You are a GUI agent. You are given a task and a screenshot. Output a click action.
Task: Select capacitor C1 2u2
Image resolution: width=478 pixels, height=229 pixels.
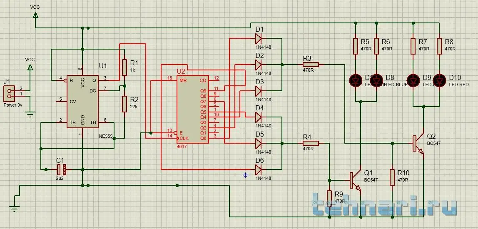click(x=61, y=169)
